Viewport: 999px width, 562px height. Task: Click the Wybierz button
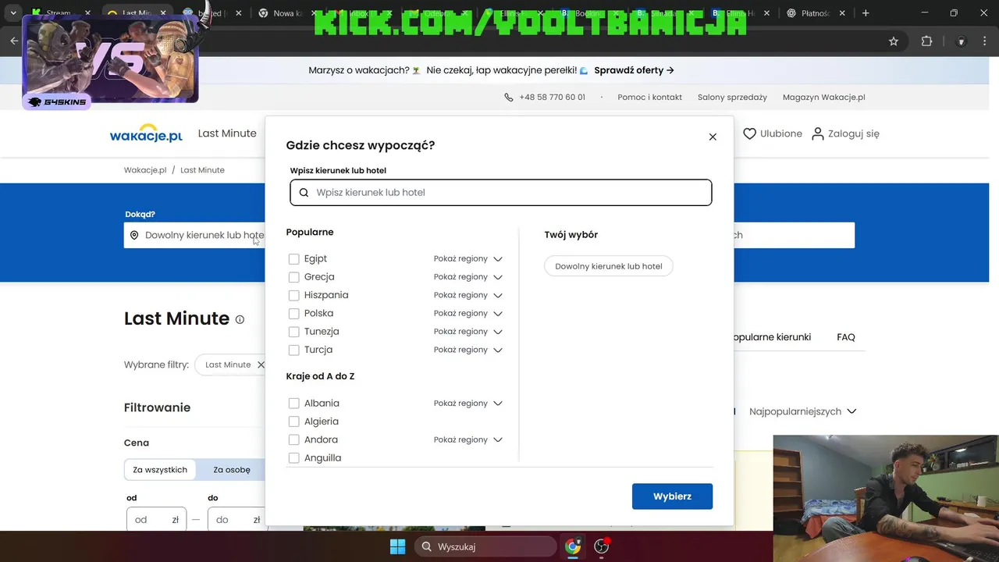(672, 496)
